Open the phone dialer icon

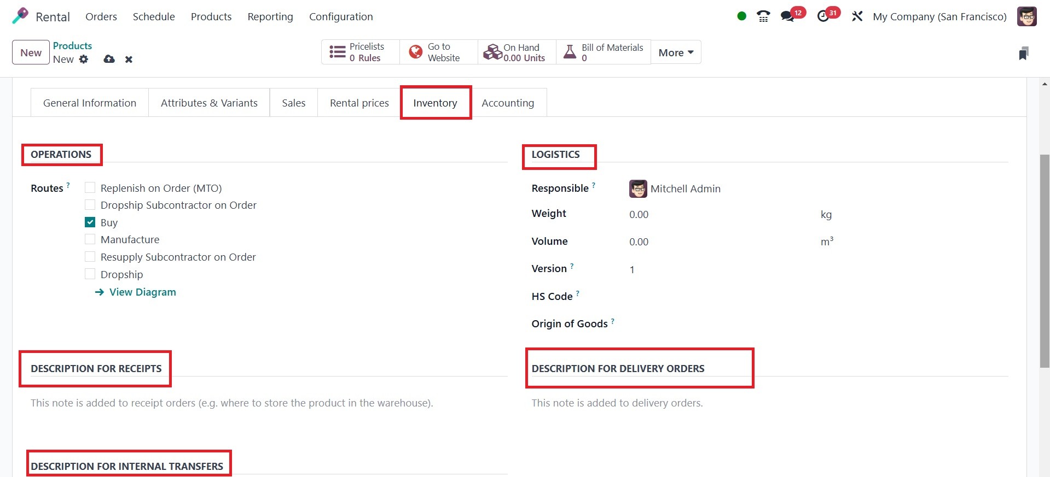coord(763,16)
